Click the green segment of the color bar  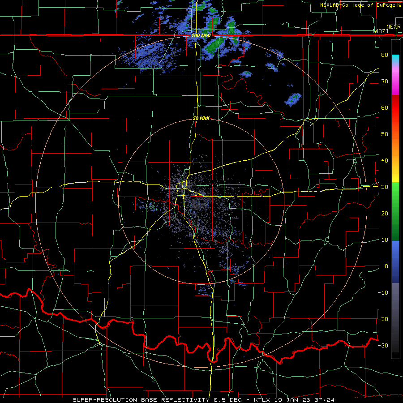tap(395, 211)
